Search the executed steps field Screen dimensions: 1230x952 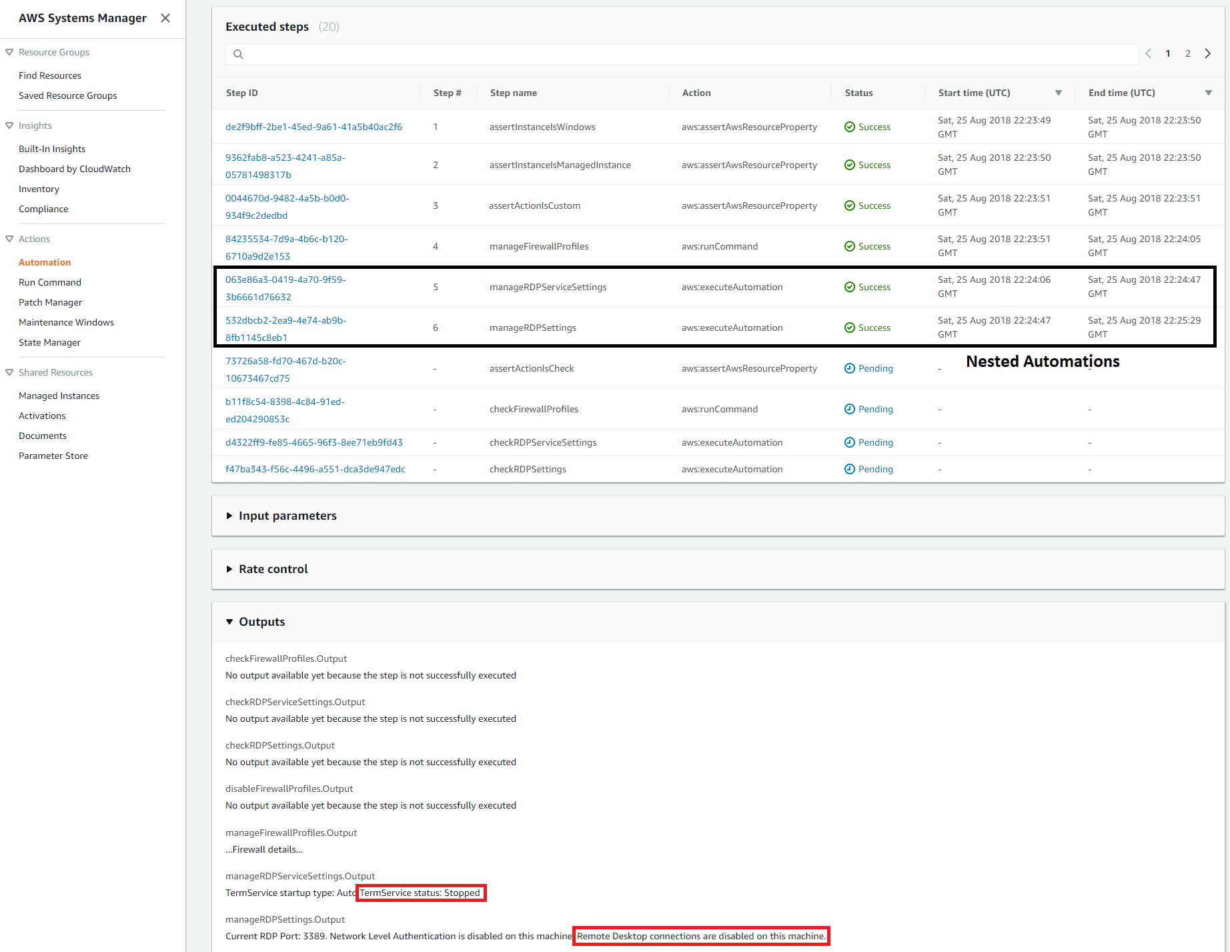(x=682, y=54)
